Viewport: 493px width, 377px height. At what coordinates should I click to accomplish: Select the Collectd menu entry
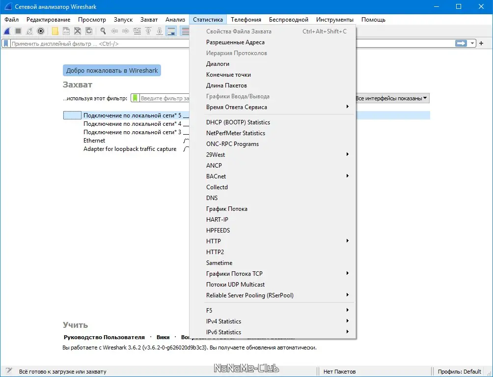click(x=273, y=187)
